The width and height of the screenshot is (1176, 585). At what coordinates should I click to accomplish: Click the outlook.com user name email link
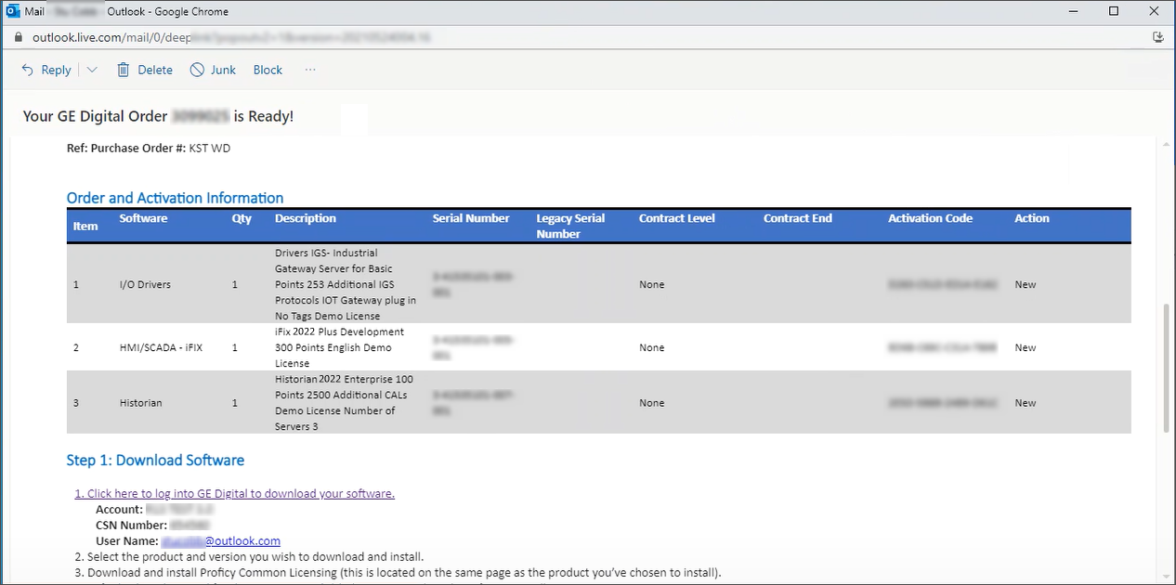tap(221, 540)
